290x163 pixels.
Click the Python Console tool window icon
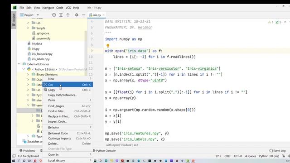[x=94, y=151]
